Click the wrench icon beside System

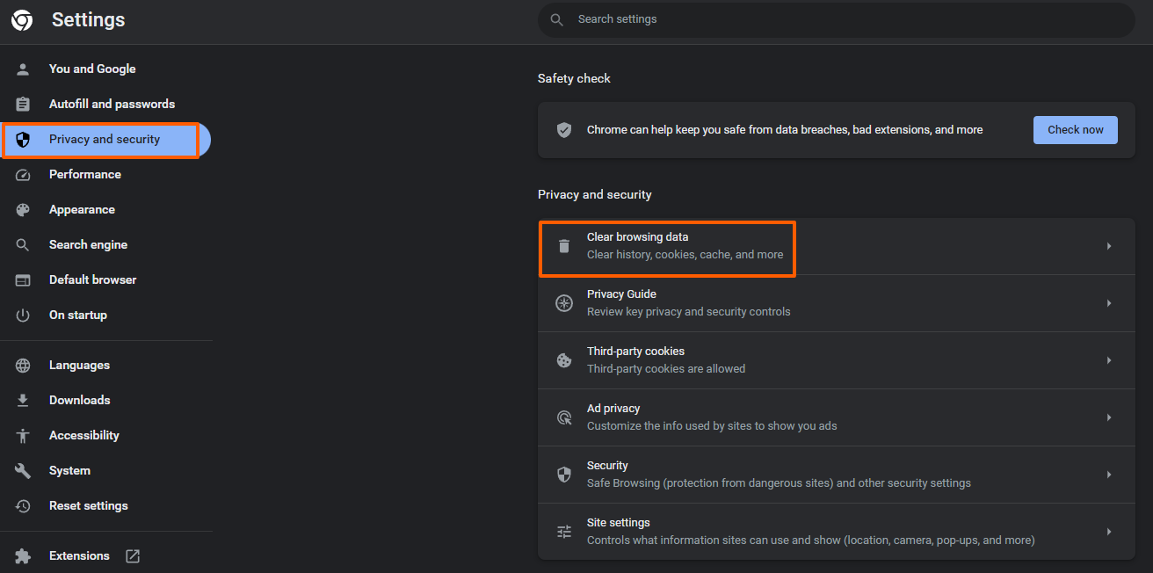23,470
